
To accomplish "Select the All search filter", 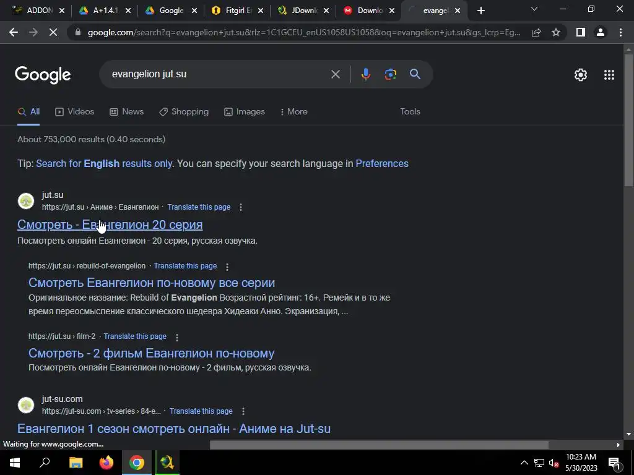I will (28, 112).
